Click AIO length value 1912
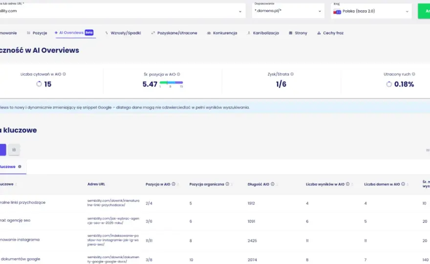The image size is (430, 264). (251, 203)
